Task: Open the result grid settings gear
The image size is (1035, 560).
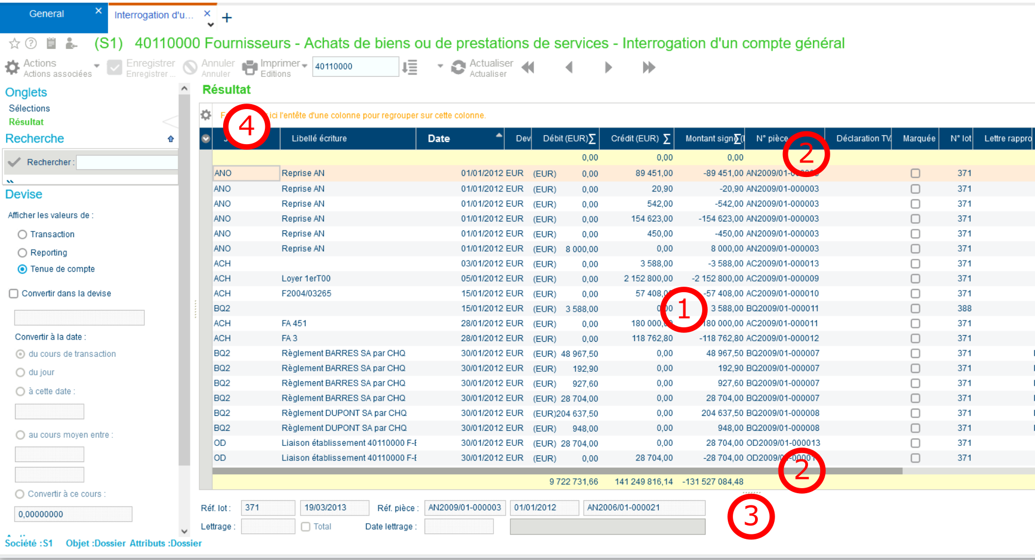Action: point(206,115)
